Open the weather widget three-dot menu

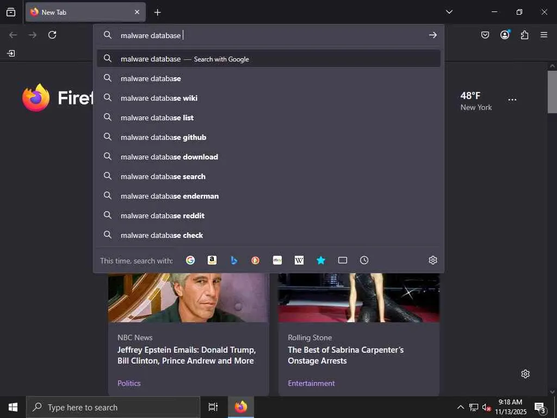(x=512, y=100)
